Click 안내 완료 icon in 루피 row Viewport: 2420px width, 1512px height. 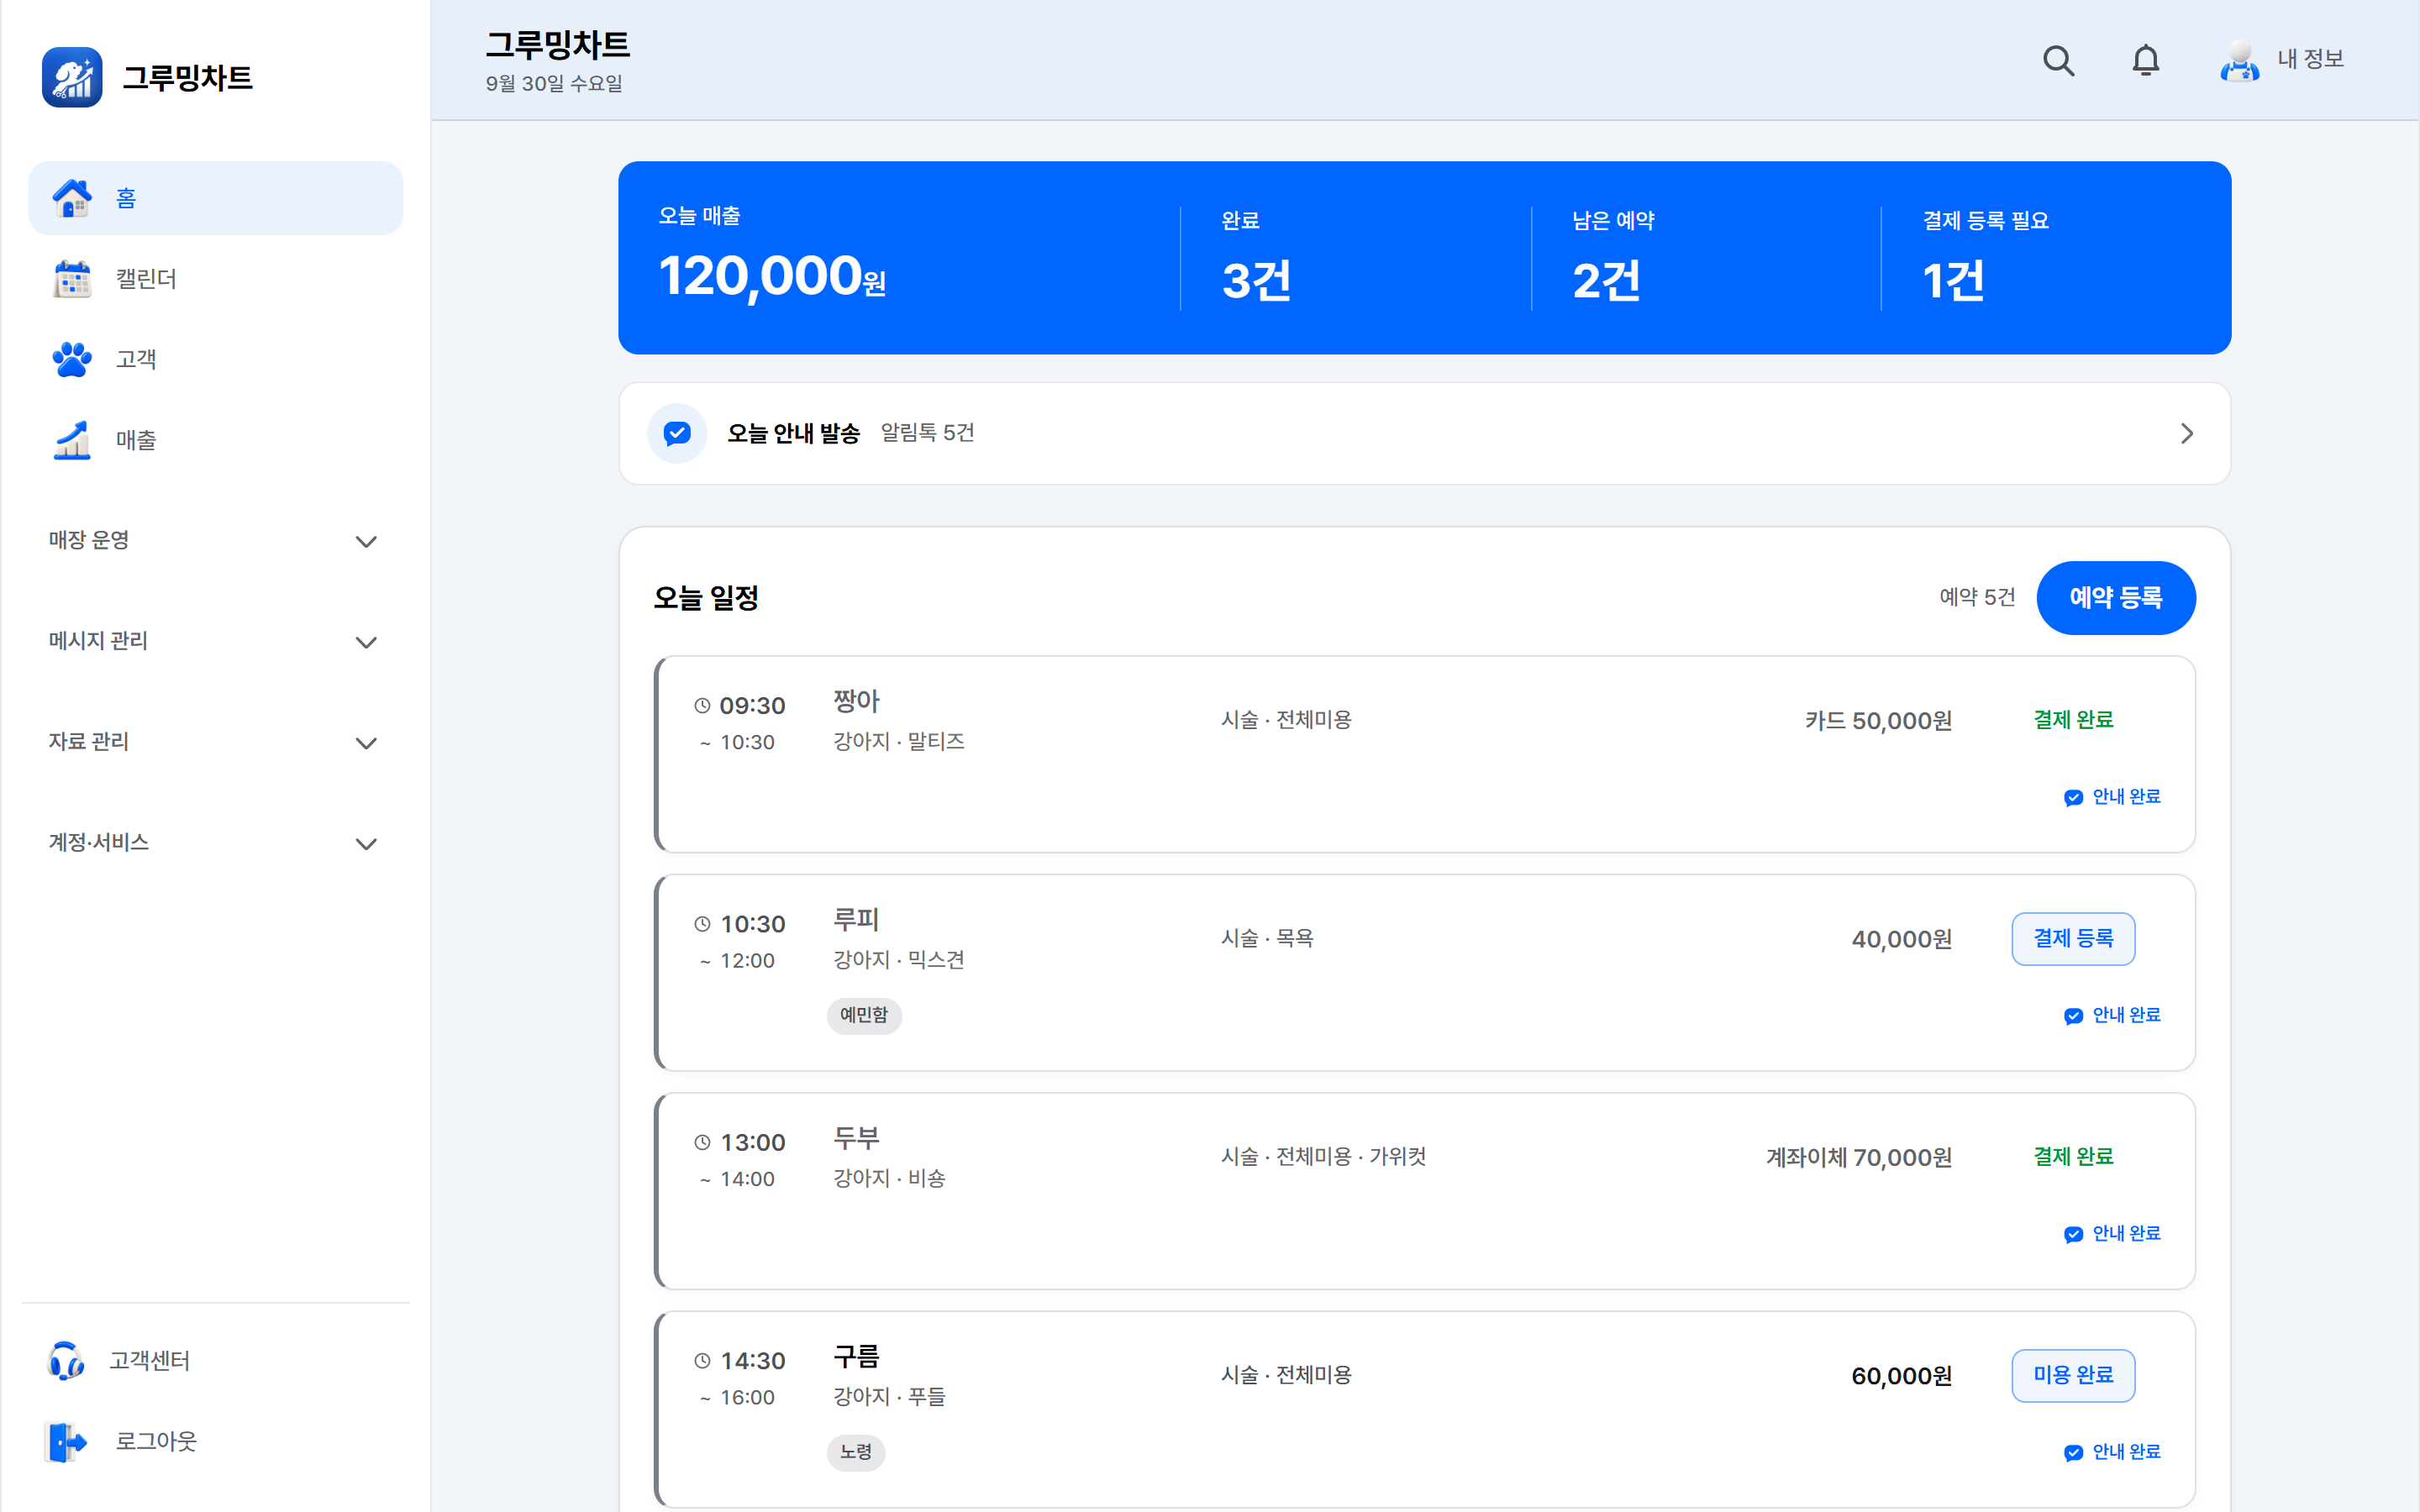pyautogui.click(x=2073, y=1015)
